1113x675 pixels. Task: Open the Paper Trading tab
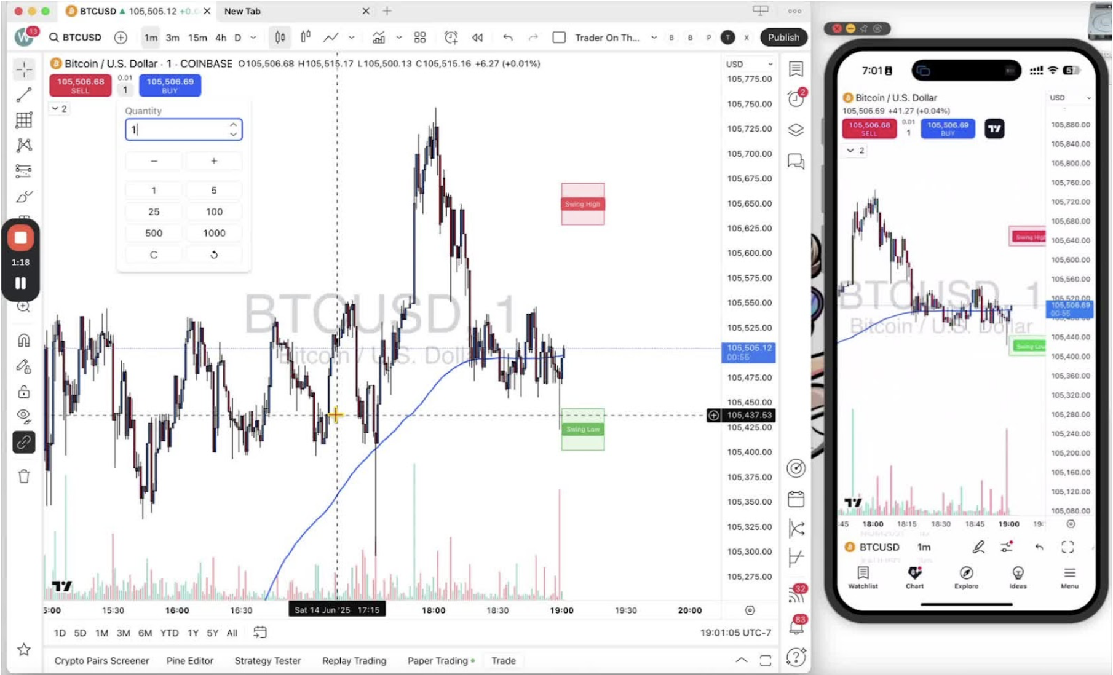pyautogui.click(x=441, y=661)
